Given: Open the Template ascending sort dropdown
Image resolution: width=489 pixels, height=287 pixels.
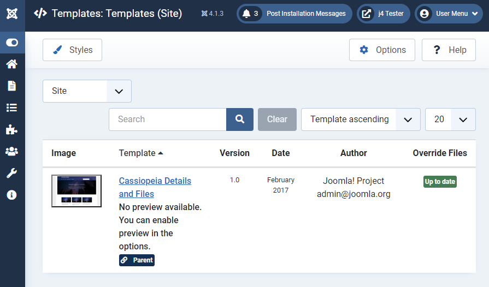Looking at the screenshot, I should 361,119.
